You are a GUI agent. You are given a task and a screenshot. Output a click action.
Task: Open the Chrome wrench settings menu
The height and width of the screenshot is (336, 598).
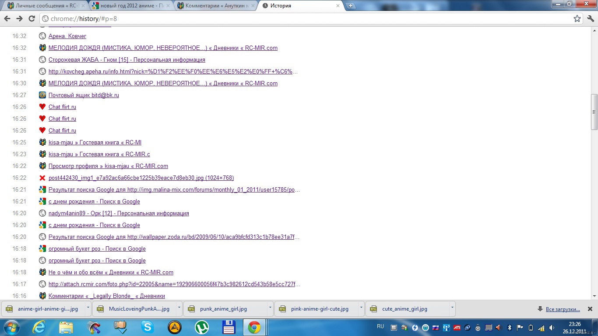point(590,18)
